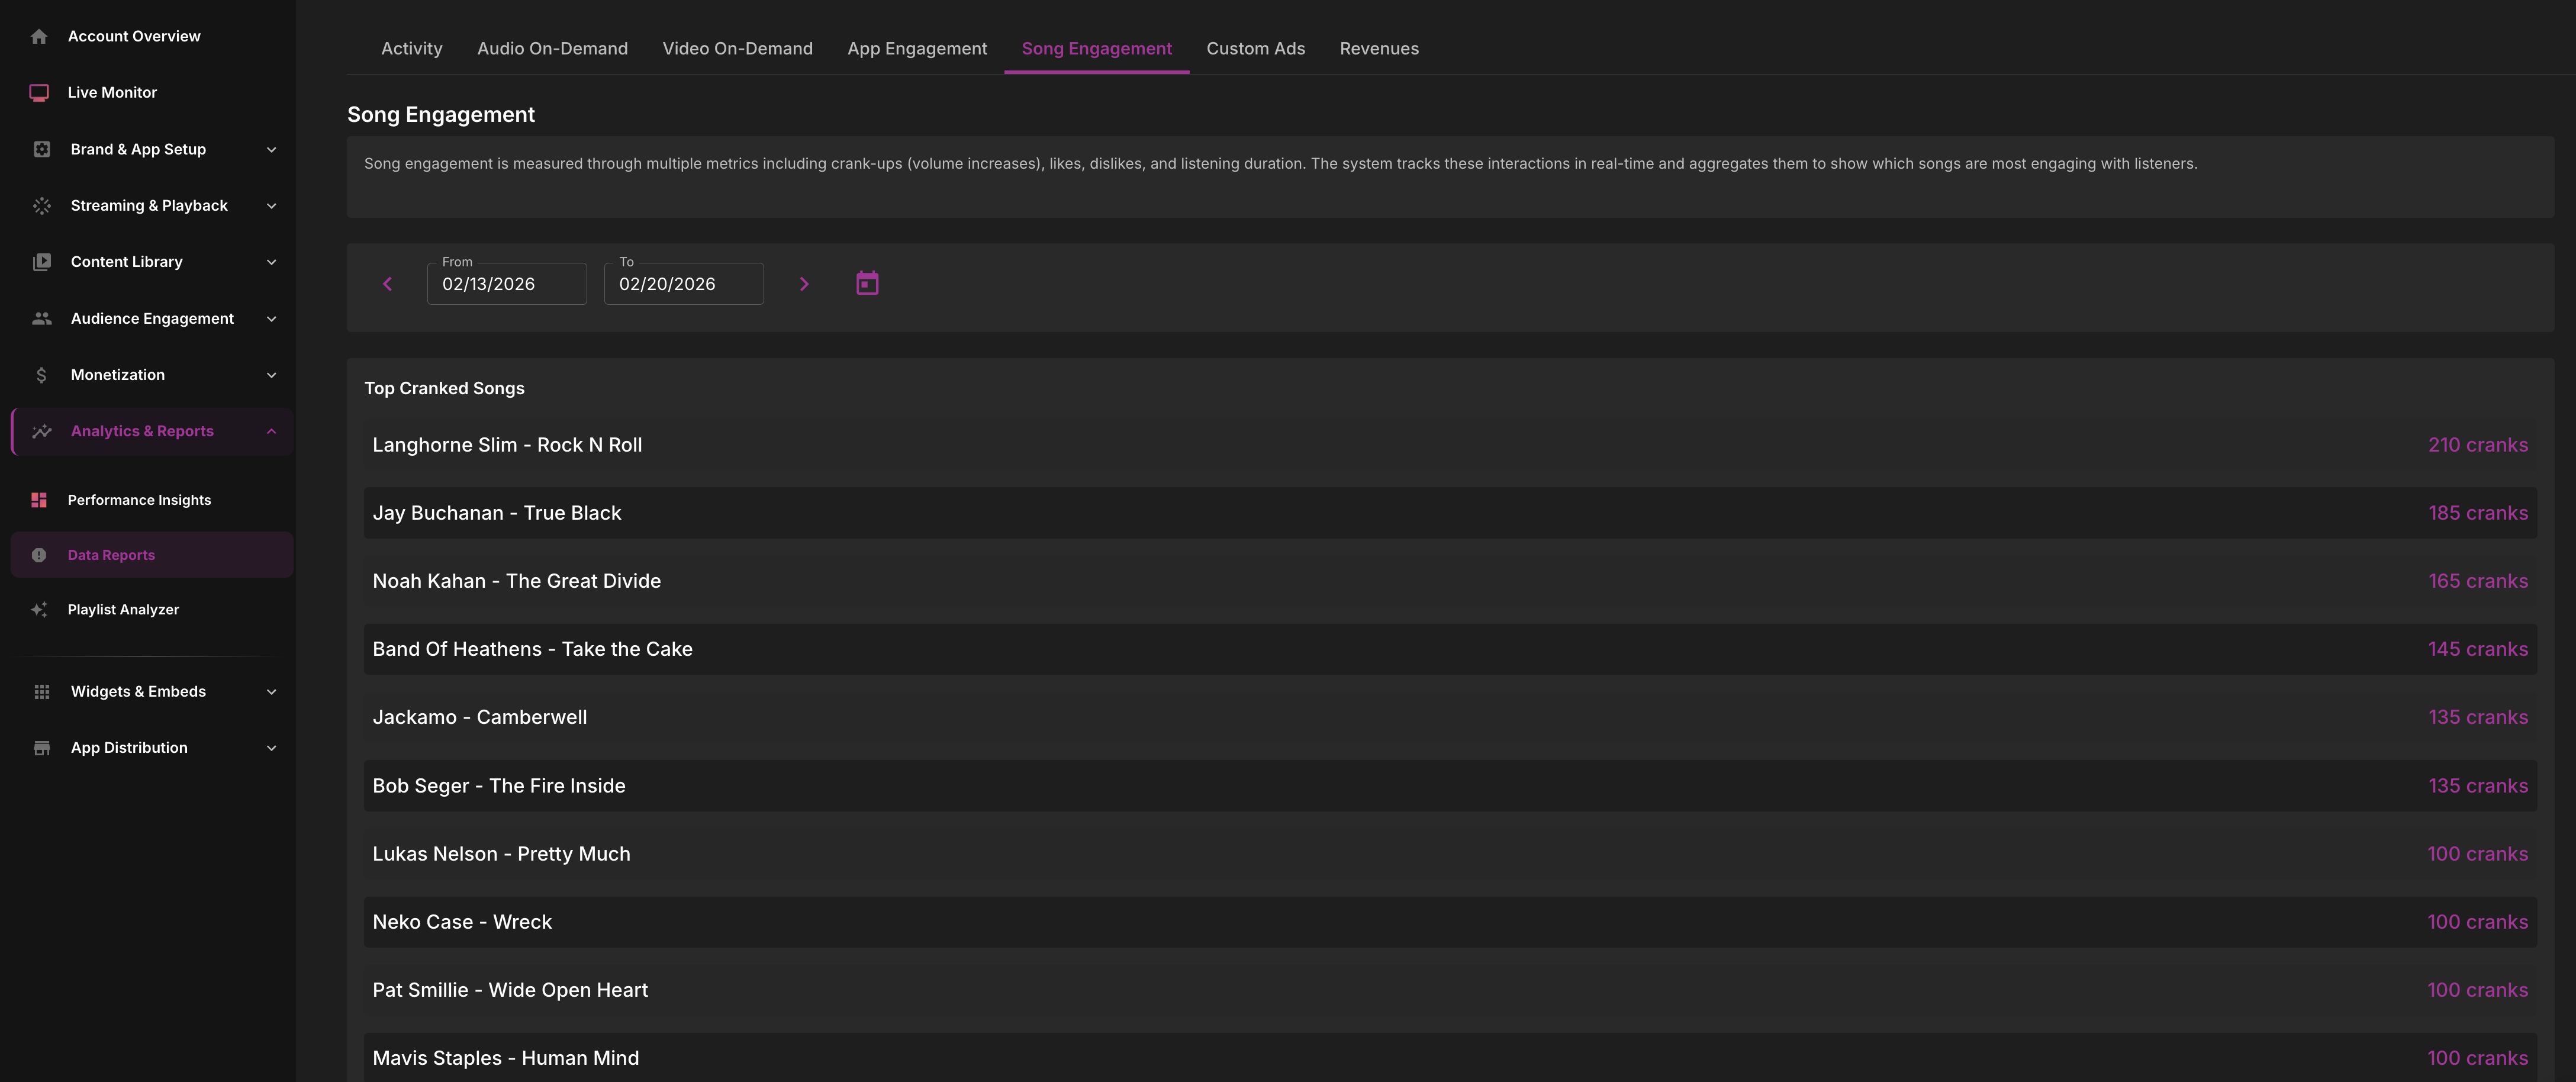Open the App Engagement tab
2576x1082 pixels.
(916, 49)
